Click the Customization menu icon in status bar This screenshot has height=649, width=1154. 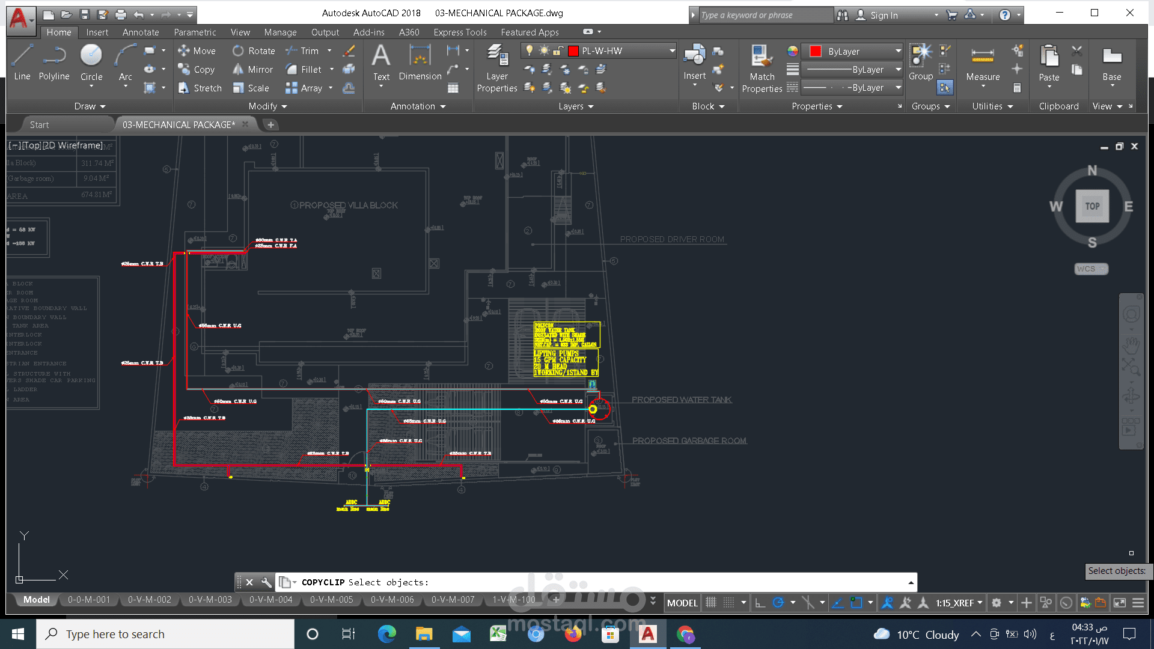click(x=1138, y=603)
